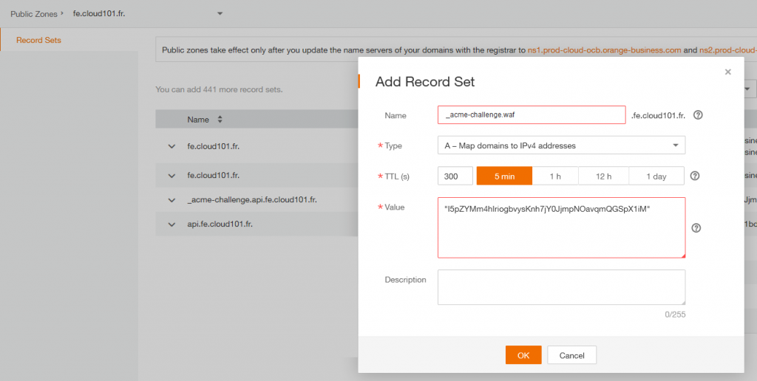Image resolution: width=757 pixels, height=381 pixels.
Task: Select 5 min TTL option
Action: coord(504,176)
